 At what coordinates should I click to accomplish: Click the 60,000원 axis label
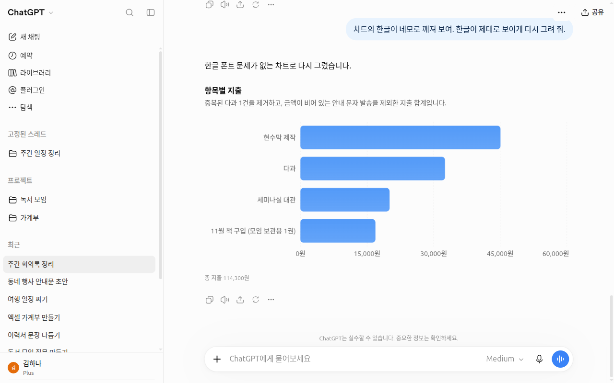pos(555,254)
